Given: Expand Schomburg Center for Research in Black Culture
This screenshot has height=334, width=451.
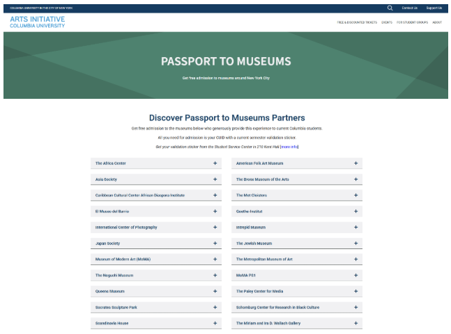Looking at the screenshot, I should [297, 308].
